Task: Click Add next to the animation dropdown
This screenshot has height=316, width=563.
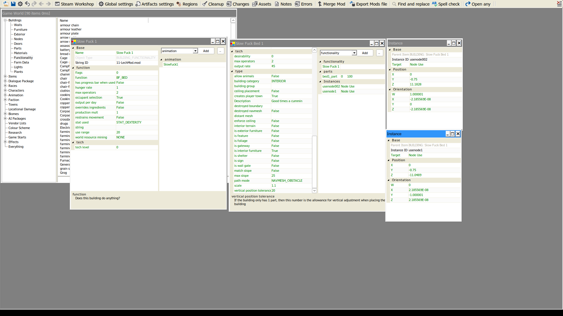Action: (x=206, y=51)
